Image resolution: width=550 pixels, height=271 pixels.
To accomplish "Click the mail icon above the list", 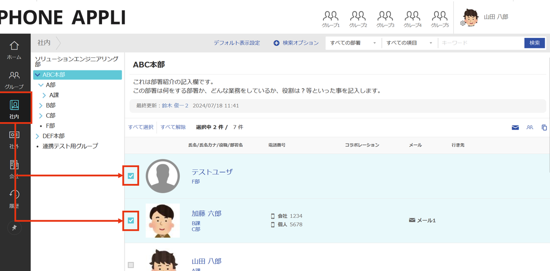I will click(x=515, y=128).
